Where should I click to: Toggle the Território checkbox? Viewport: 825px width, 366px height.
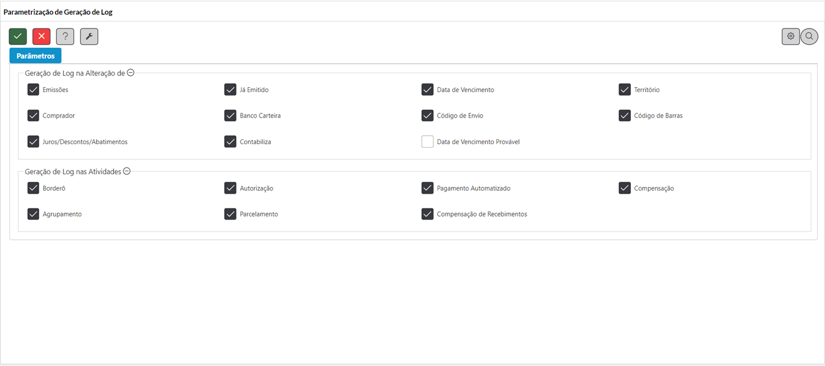[x=624, y=90]
